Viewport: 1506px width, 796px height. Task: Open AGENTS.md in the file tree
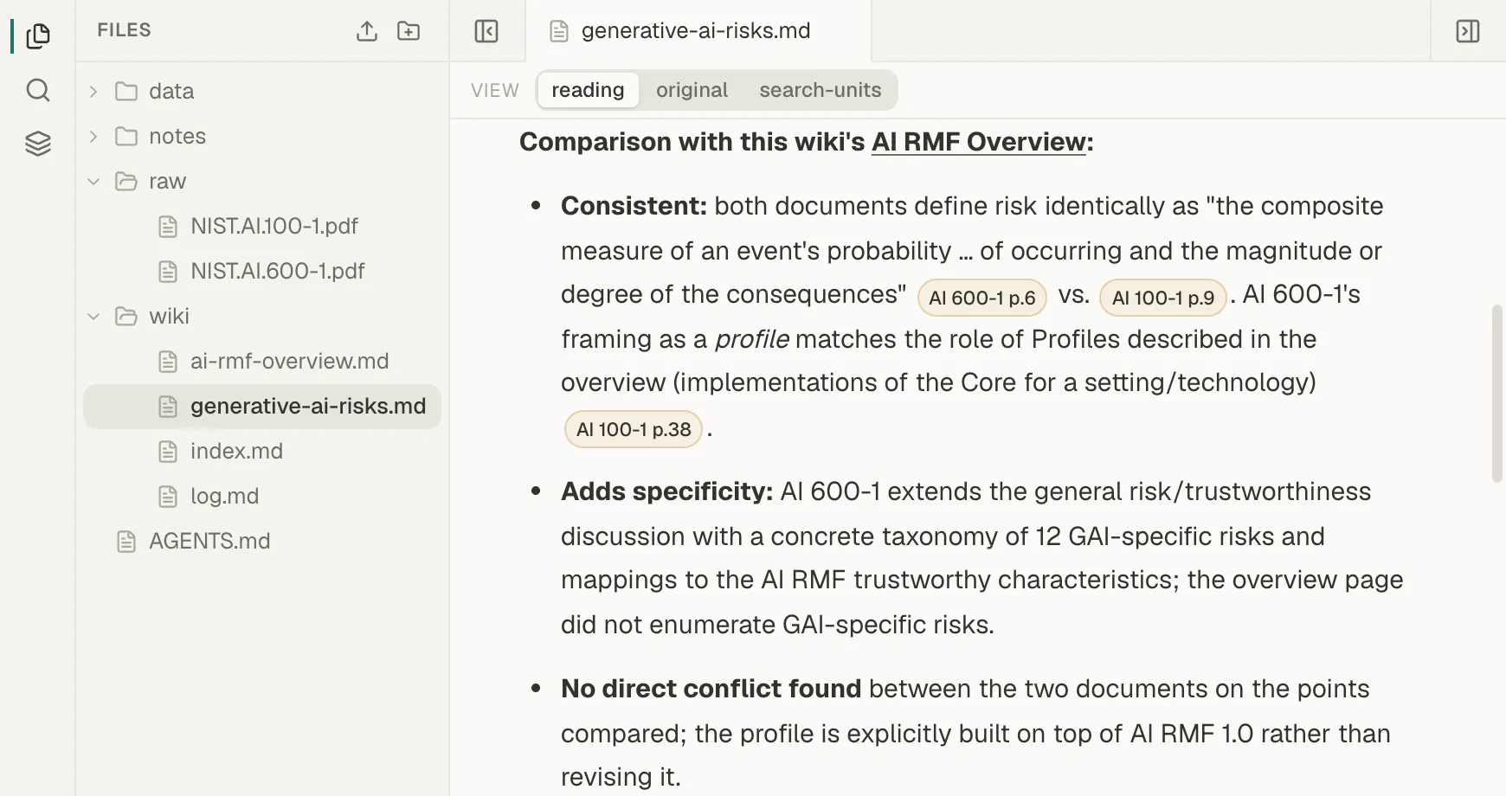262,542
